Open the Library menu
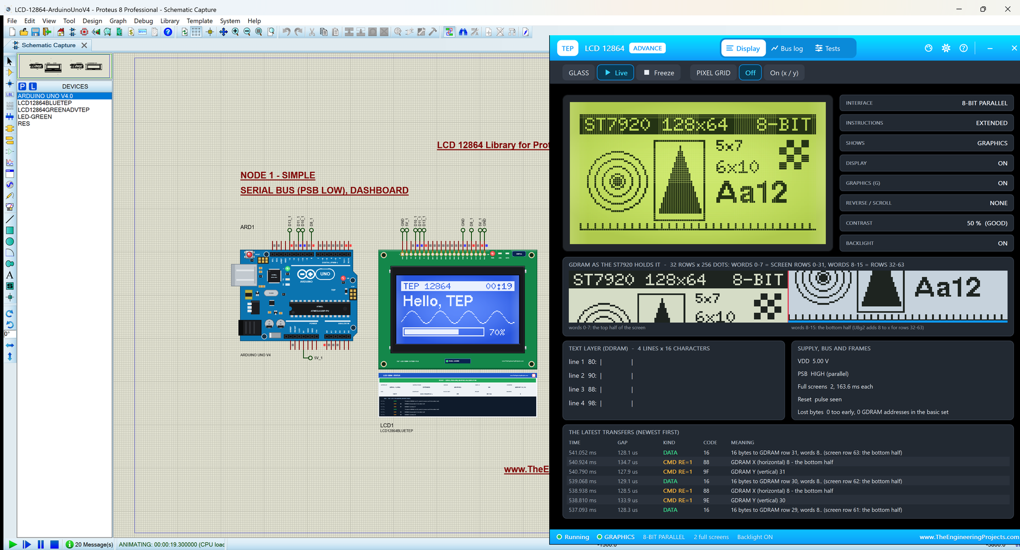This screenshot has height=550, width=1020. pos(169,21)
